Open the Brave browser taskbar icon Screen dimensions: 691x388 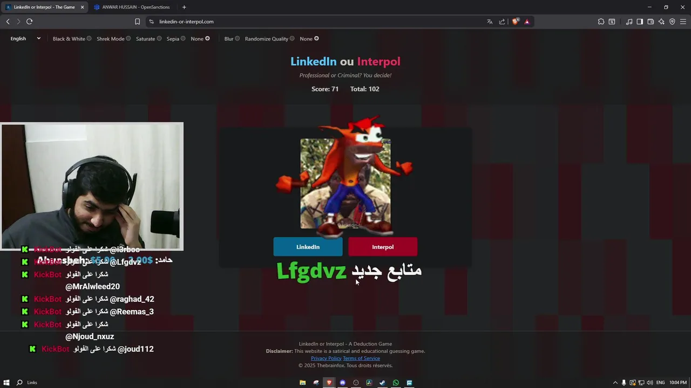(329, 383)
